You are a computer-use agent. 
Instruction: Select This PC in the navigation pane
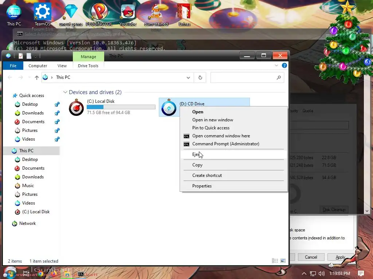click(31, 151)
